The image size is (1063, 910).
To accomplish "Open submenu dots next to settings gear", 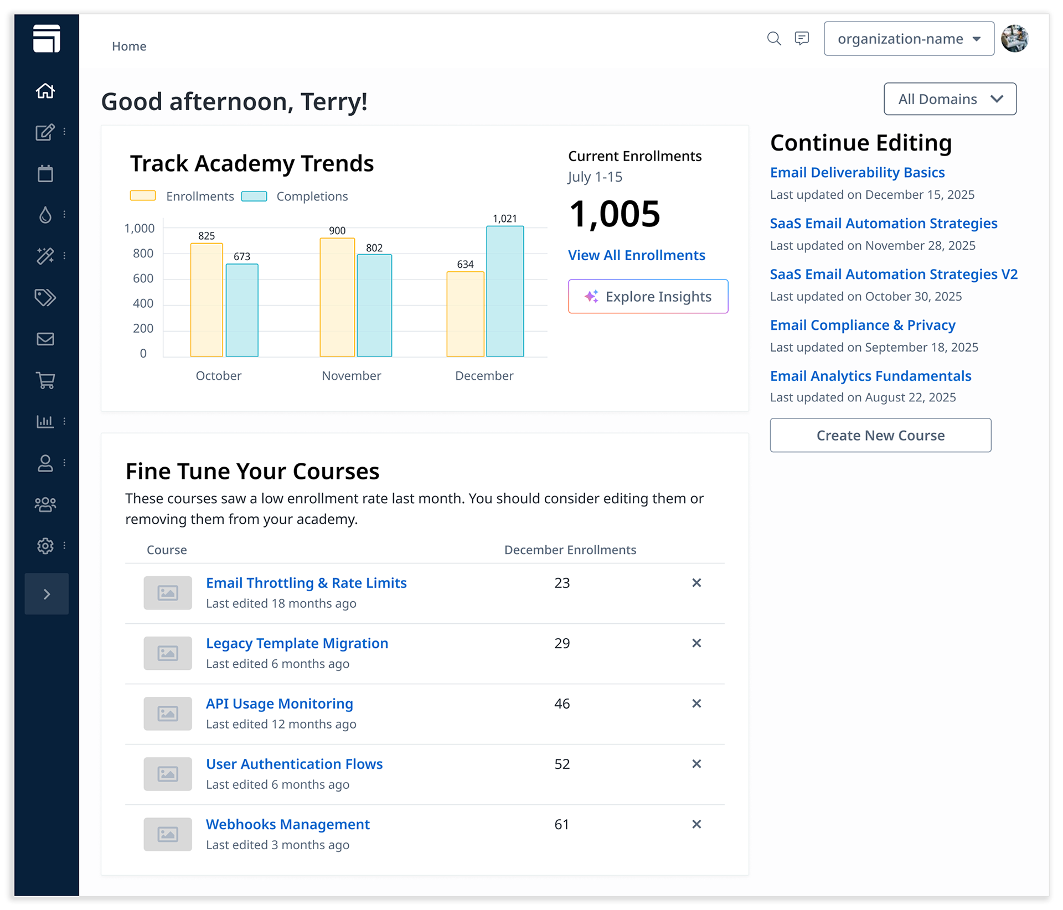I will point(65,545).
